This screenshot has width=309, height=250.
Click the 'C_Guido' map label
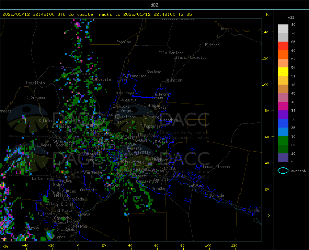tap(46, 121)
